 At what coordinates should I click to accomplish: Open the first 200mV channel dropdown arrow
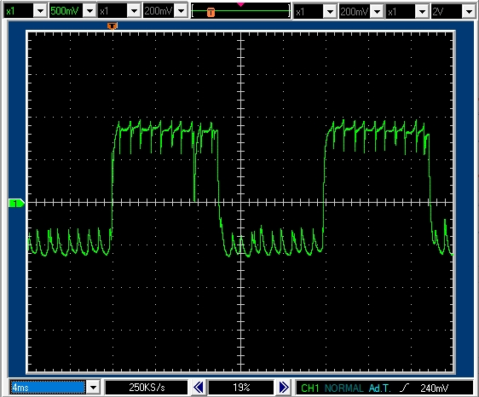182,11
